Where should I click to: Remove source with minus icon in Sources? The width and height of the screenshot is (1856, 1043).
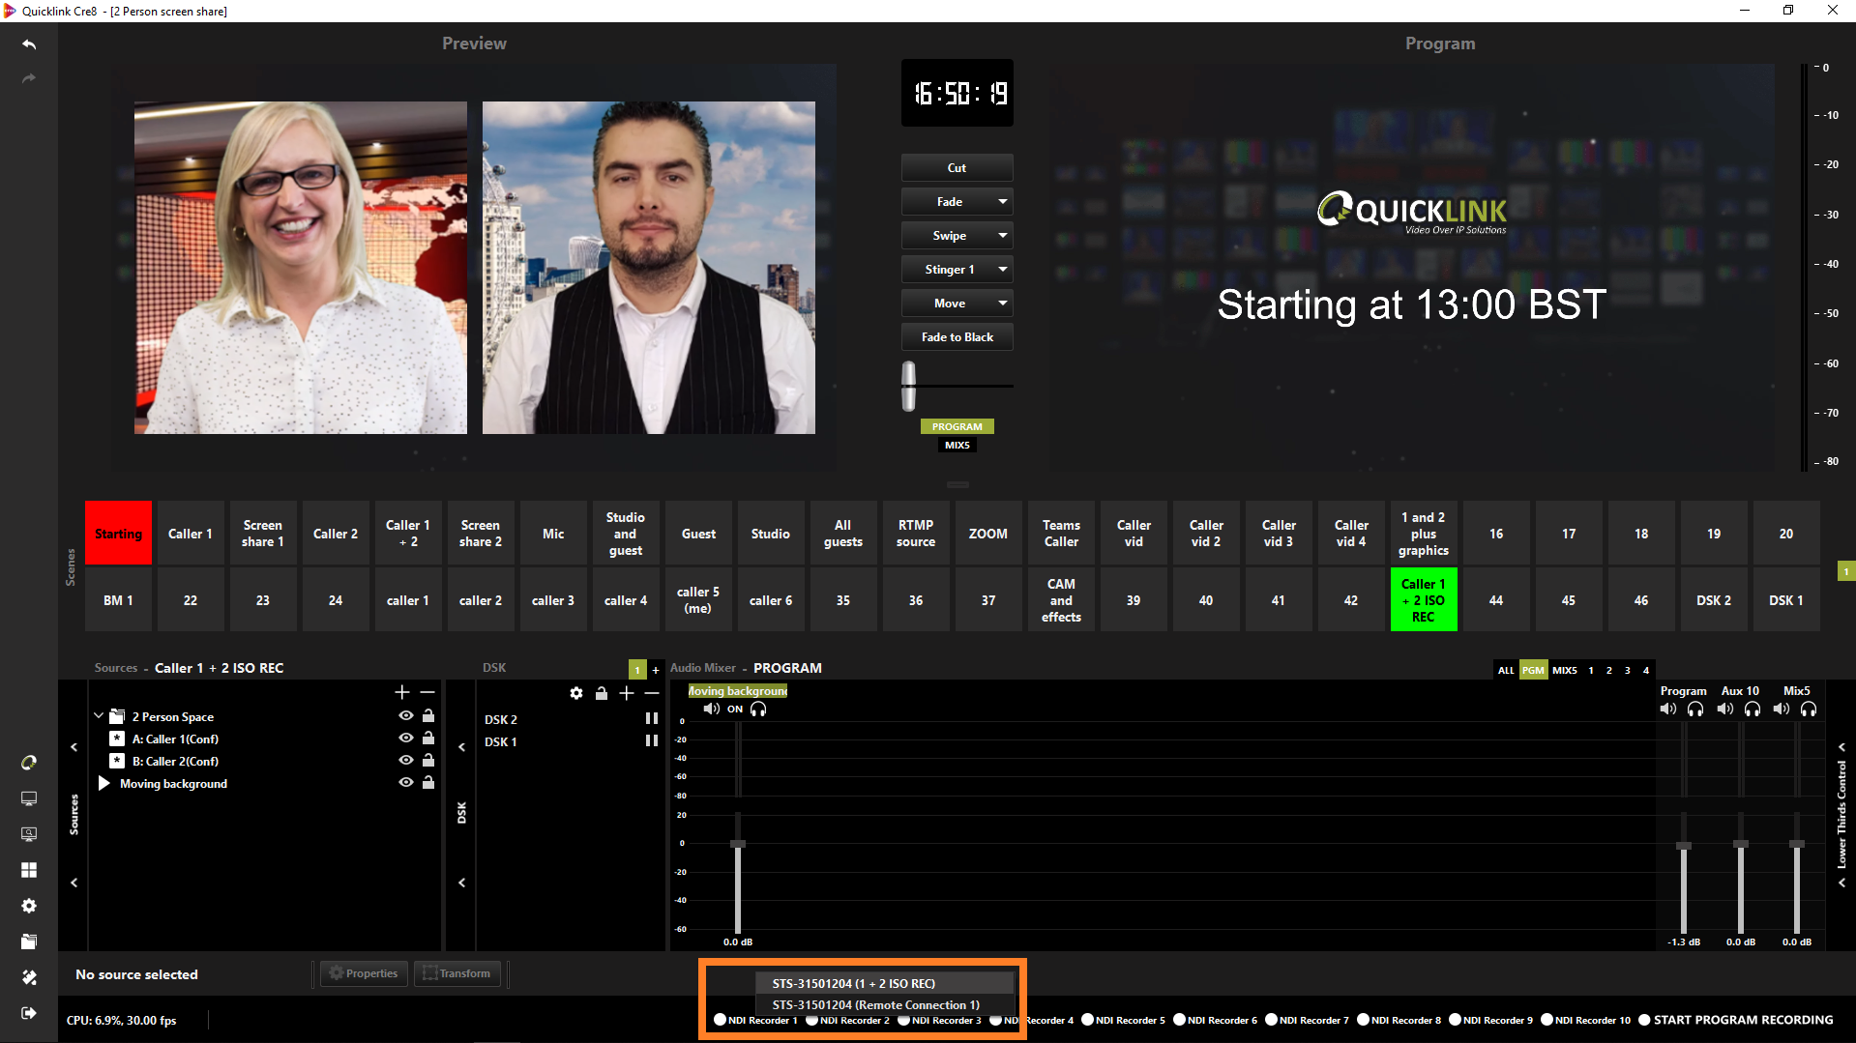point(427,692)
